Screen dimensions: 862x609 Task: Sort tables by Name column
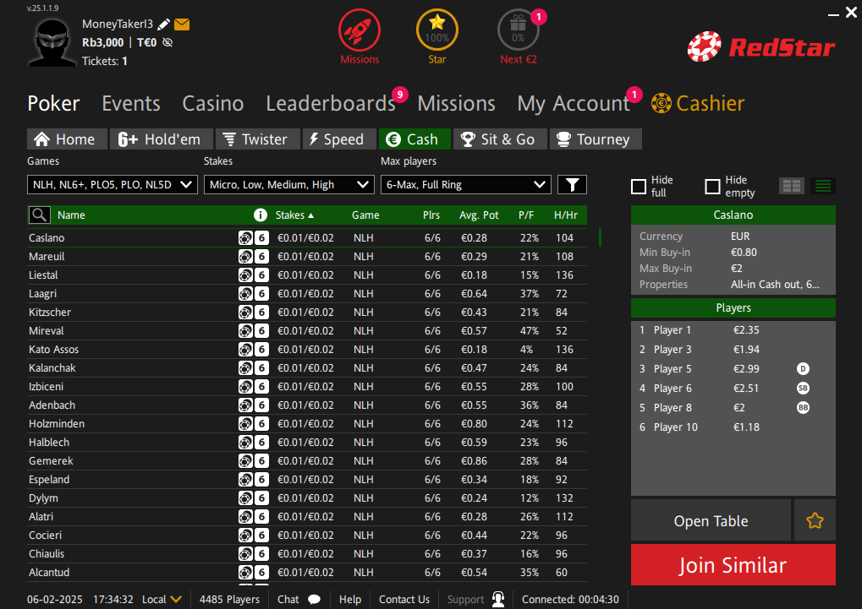71,215
